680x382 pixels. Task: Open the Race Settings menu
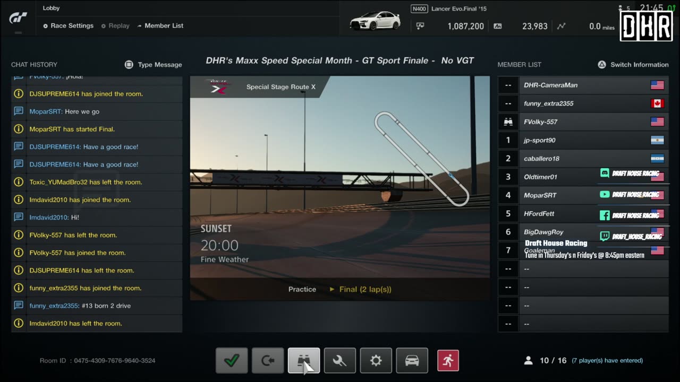[68, 25]
